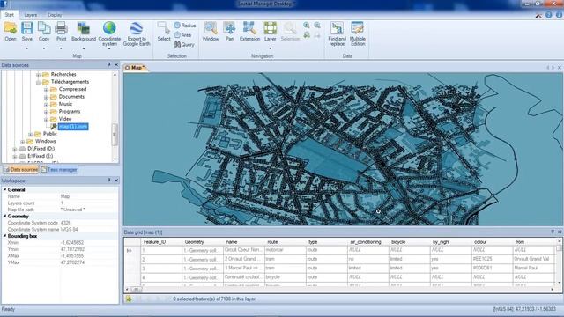Image resolution: width=564 pixels, height=317 pixels.
Task: Switch to the Task manager tab
Action: pyautogui.click(x=59, y=169)
